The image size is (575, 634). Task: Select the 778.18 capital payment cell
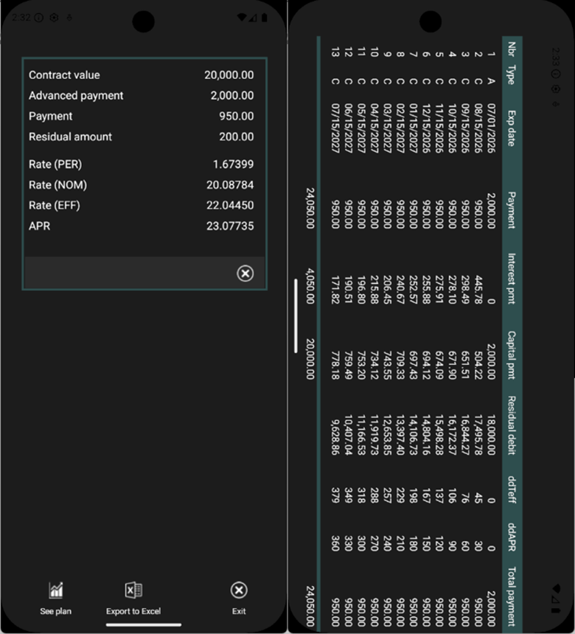click(x=335, y=365)
